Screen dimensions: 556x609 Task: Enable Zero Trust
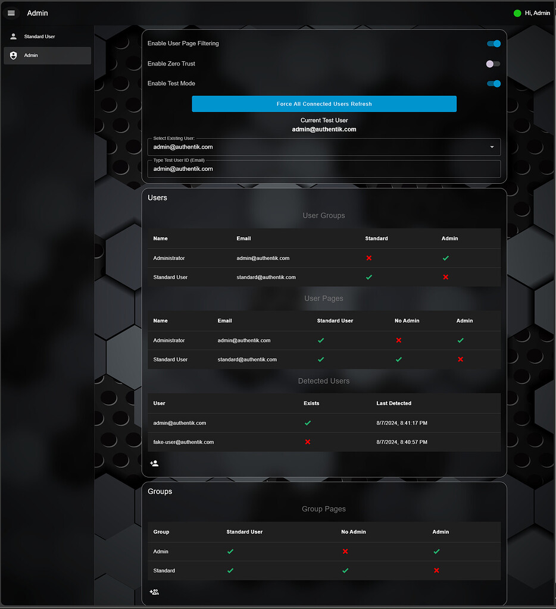pos(492,64)
